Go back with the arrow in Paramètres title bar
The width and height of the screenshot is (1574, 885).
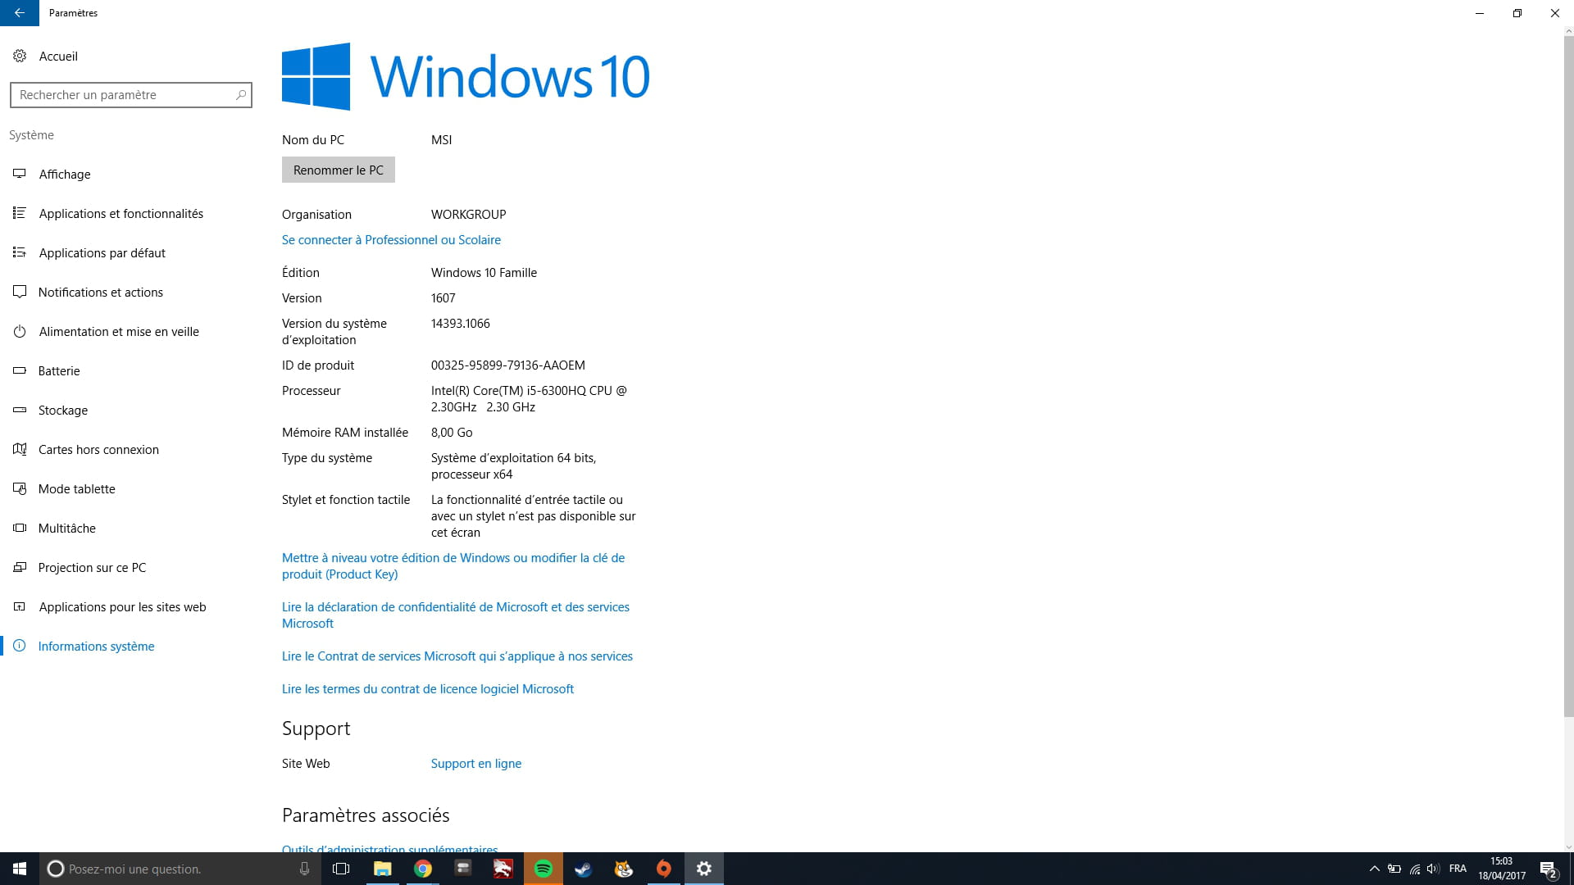click(x=19, y=13)
